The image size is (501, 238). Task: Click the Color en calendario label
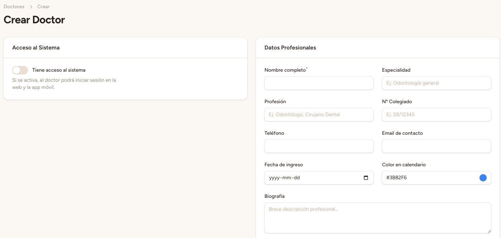(x=404, y=165)
